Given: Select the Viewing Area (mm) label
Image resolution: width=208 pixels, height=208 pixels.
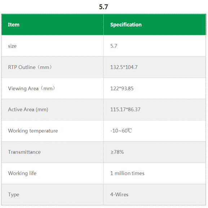Looking at the screenshot, I should [x=32, y=88].
